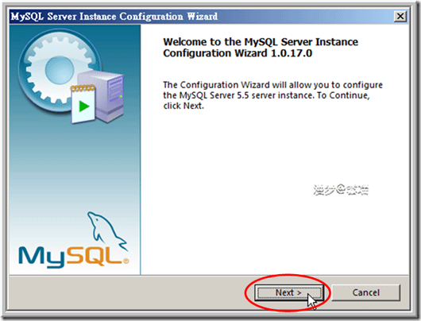Click the faint watermark text
The image size is (421, 321).
point(341,190)
